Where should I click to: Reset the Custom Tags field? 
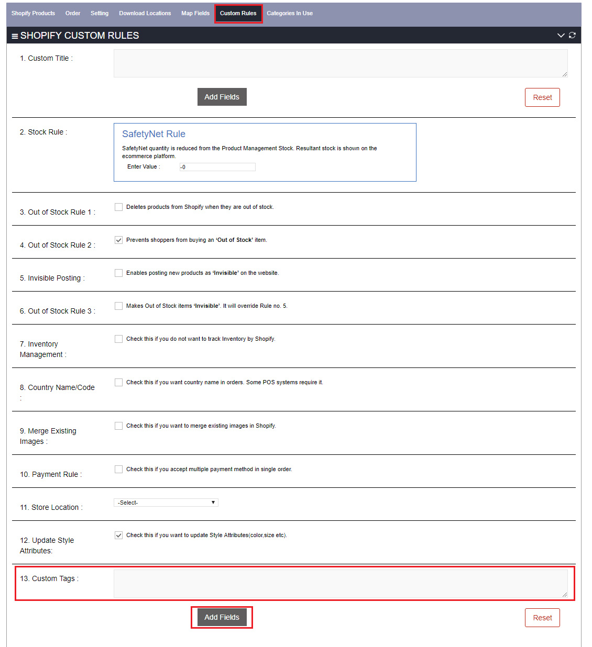542,618
